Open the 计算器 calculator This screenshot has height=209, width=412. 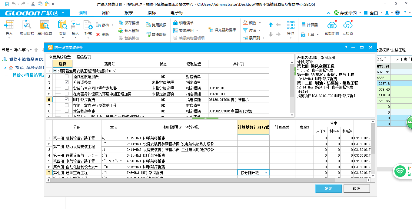click(310, 25)
